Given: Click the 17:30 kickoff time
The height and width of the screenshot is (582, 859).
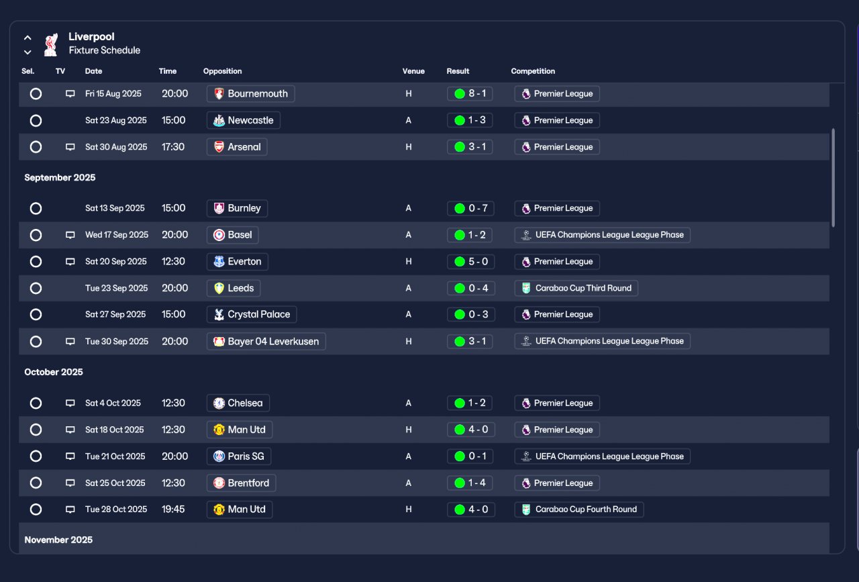Looking at the screenshot, I should 173,147.
